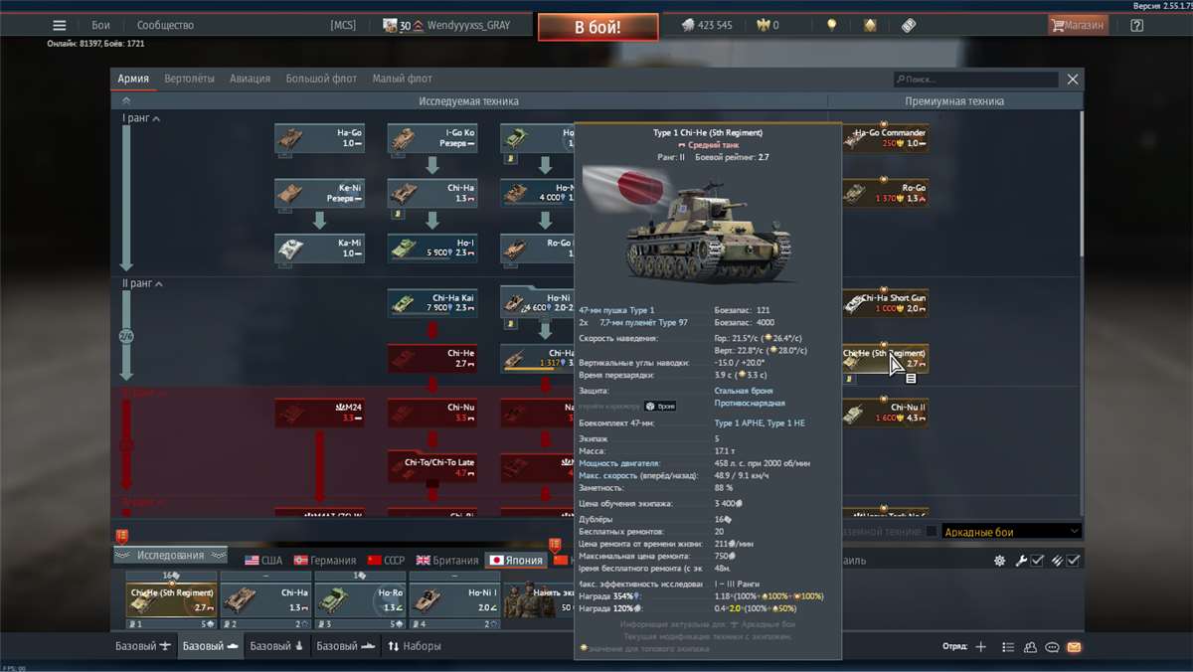The image size is (1193, 672).
Task: Open the warbonds shop icon
Action: [x=870, y=25]
